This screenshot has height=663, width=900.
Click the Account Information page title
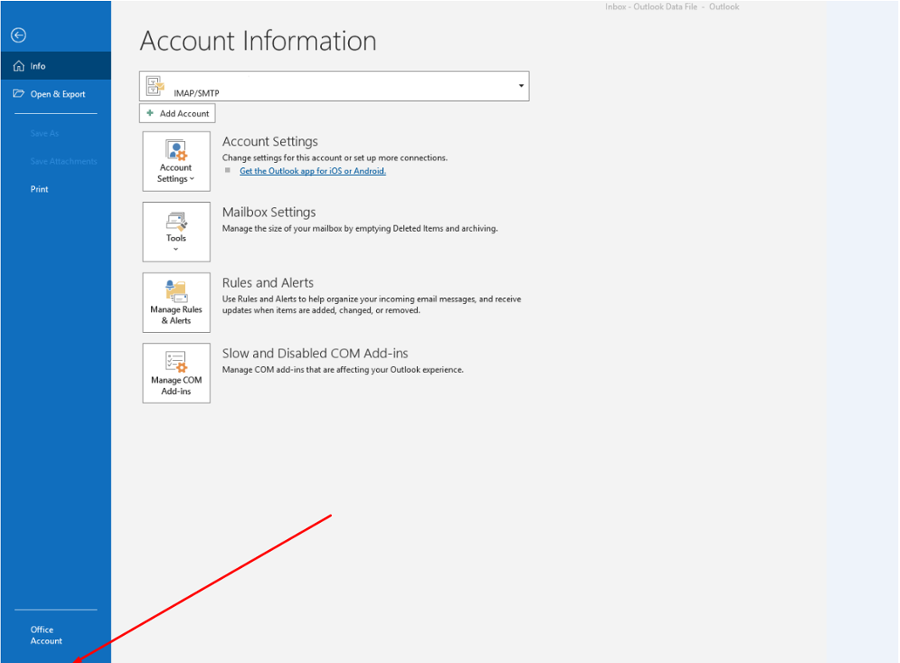click(x=258, y=41)
